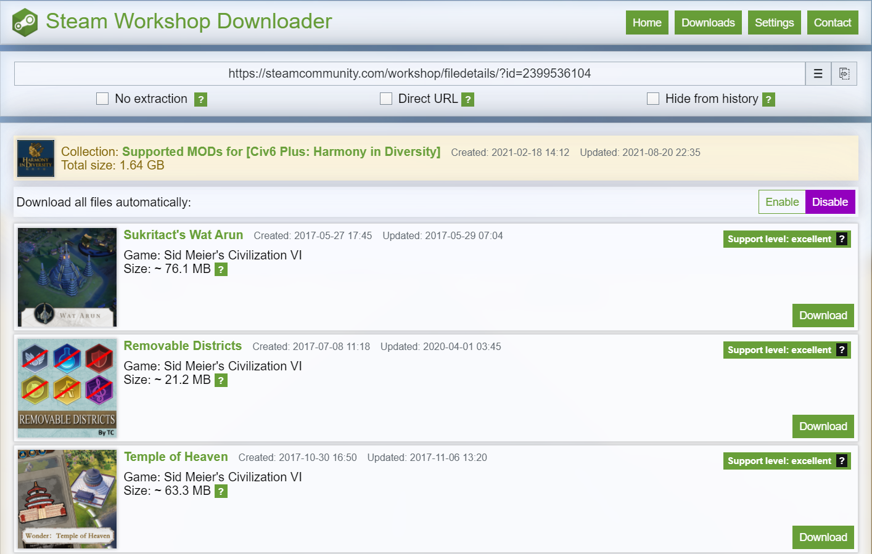Click size help icon for Sukritact's Wat Arun
Viewport: 872px width, 554px height.
pyautogui.click(x=221, y=269)
